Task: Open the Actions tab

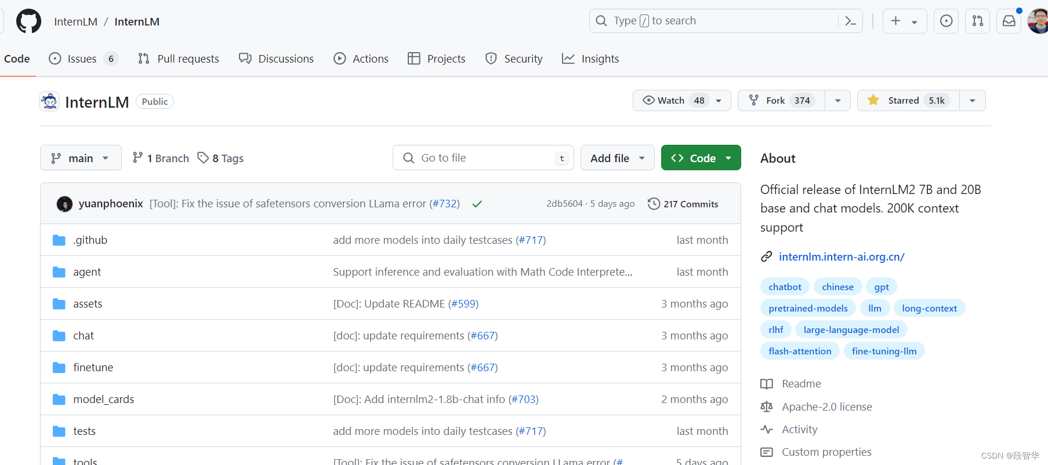Action: tap(361, 59)
